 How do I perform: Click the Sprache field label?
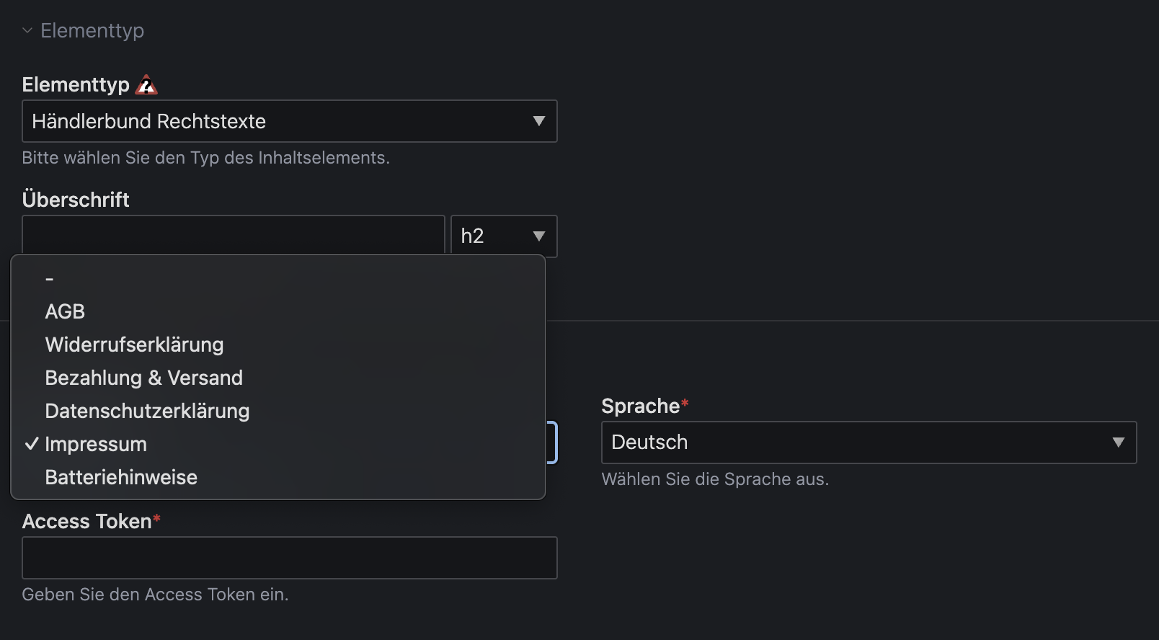click(x=641, y=406)
